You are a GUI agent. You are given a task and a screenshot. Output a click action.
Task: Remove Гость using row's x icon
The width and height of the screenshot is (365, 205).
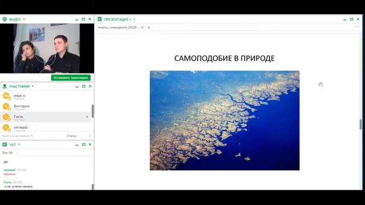tap(87, 117)
